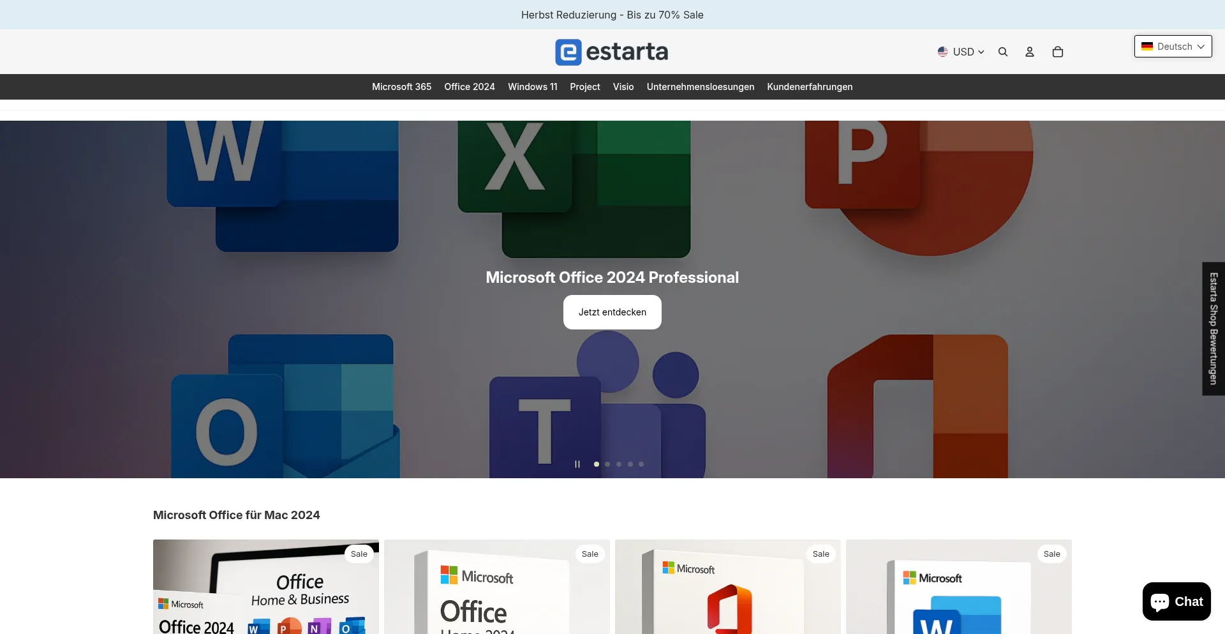Viewport: 1225px width, 634px height.
Task: Open Kundenerfahrungen page link
Action: pos(810,87)
